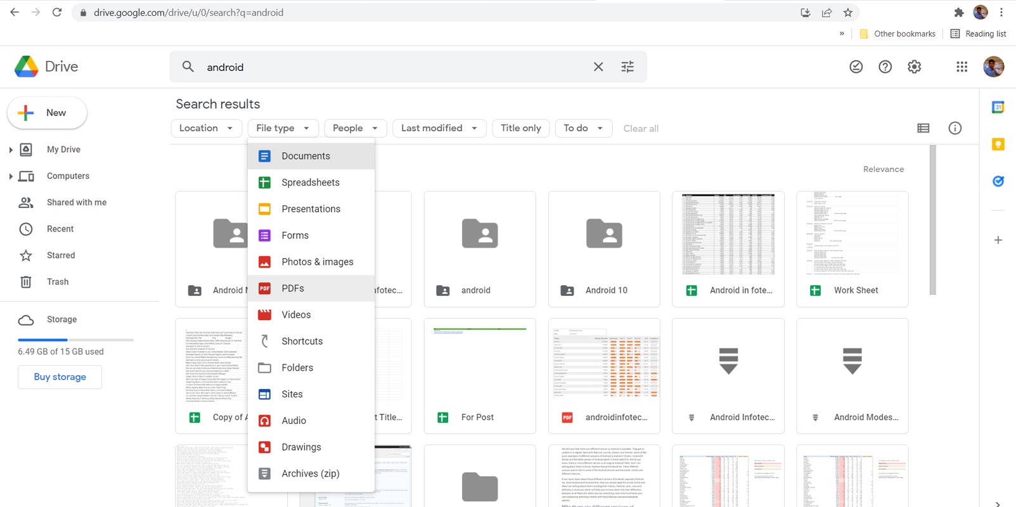This screenshot has height=507, width=1016.
Task: Open Google Calendar side panel icon
Action: pos(998,107)
